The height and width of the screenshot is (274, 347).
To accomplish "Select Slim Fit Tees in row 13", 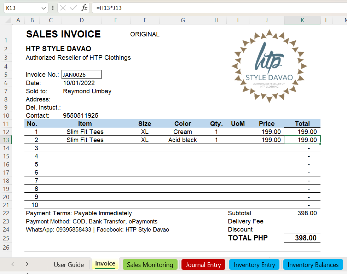I will click(85, 140).
